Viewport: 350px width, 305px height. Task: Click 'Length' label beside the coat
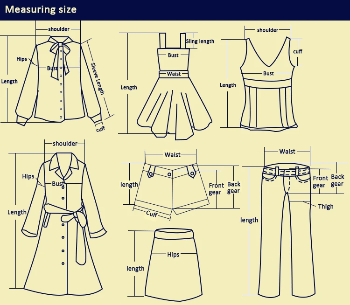coord(17,212)
